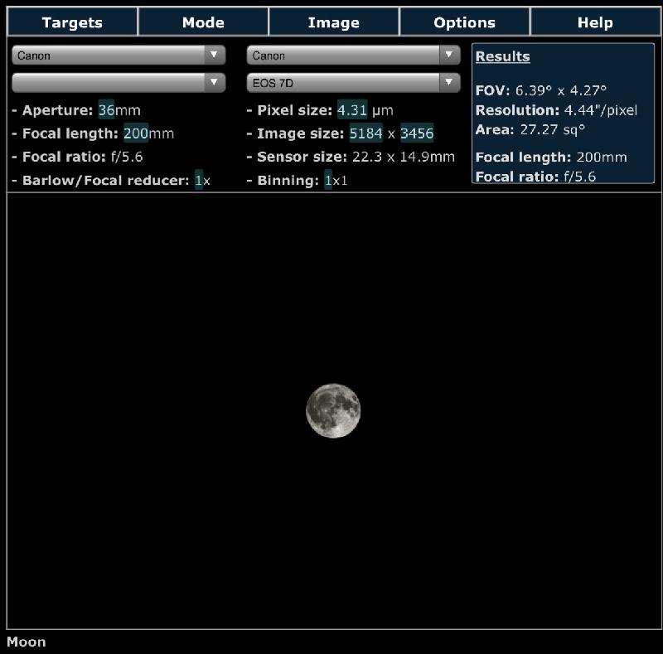Viewport: 663px width, 654px height.
Task: Edit the Binning value
Action: pos(328,180)
